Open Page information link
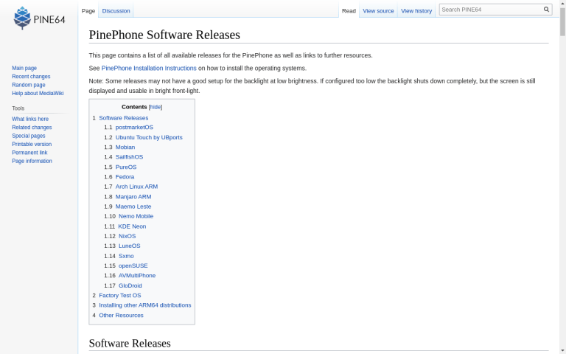 coord(32,161)
